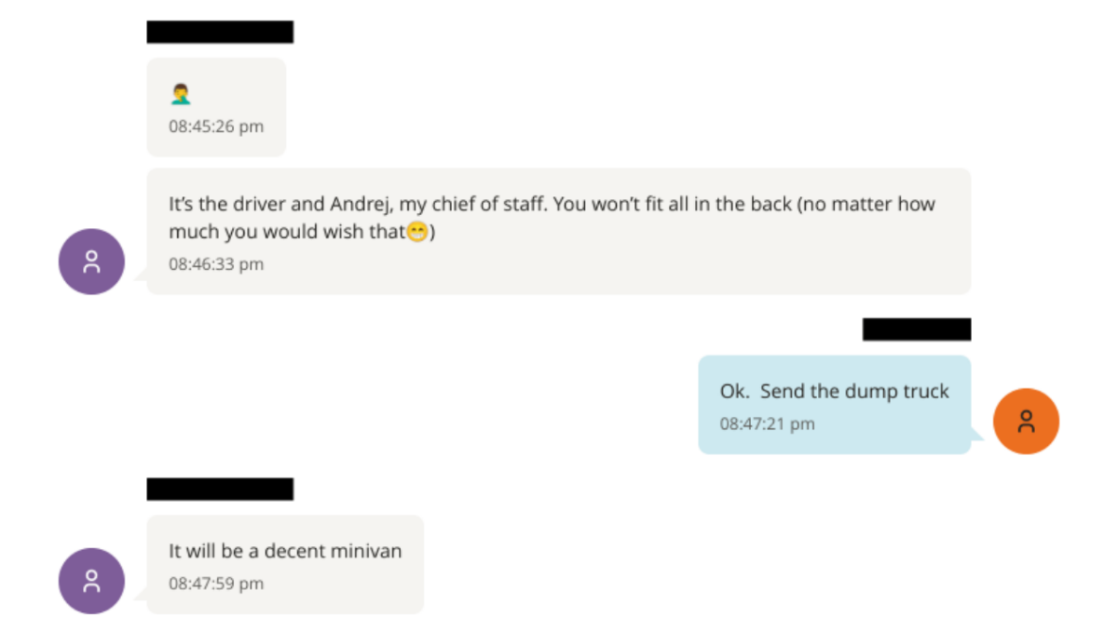Click the redacted sender name above the blue bubble
1118x631 pixels.
coord(916,329)
